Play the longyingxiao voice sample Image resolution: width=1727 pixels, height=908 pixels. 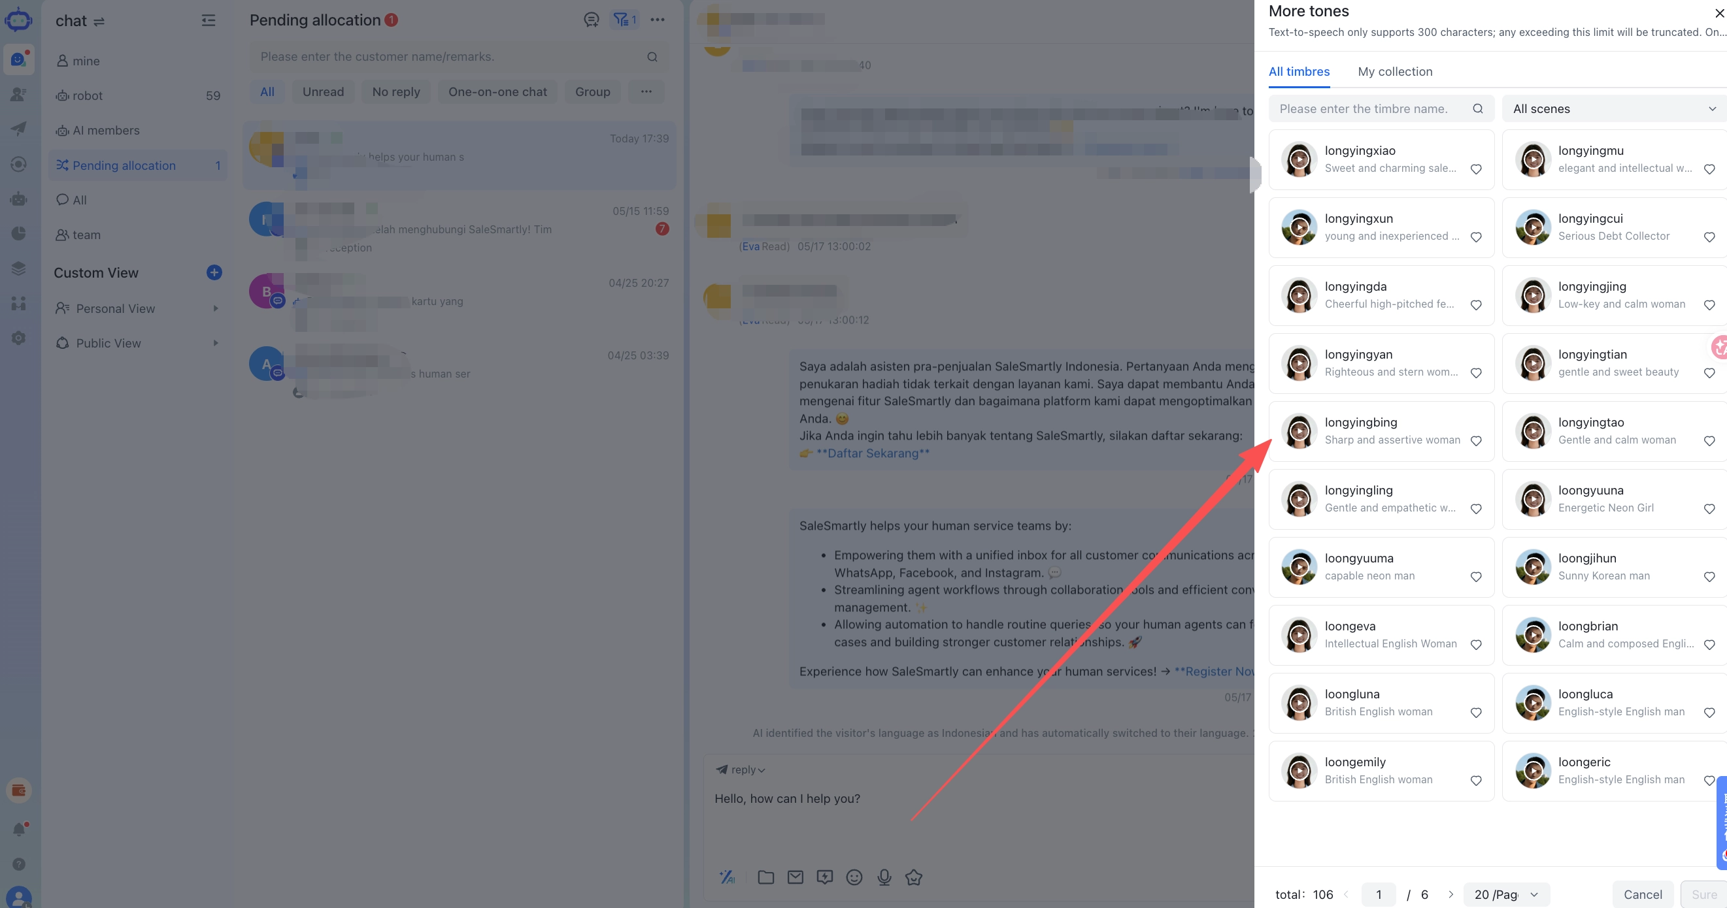click(x=1299, y=159)
